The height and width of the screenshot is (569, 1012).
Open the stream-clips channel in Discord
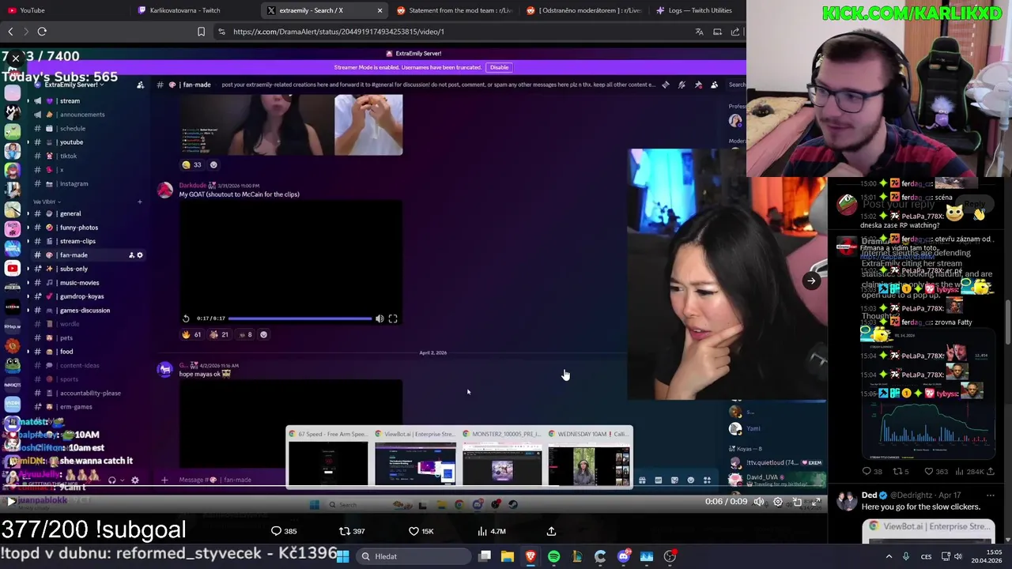(77, 241)
